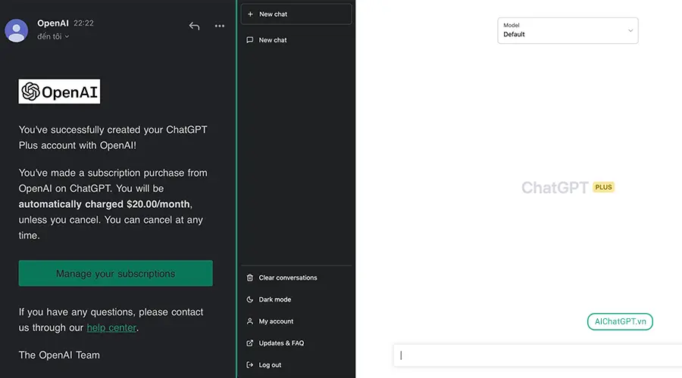Open the 'help center' link
Image resolution: width=682 pixels, height=378 pixels.
click(x=111, y=327)
